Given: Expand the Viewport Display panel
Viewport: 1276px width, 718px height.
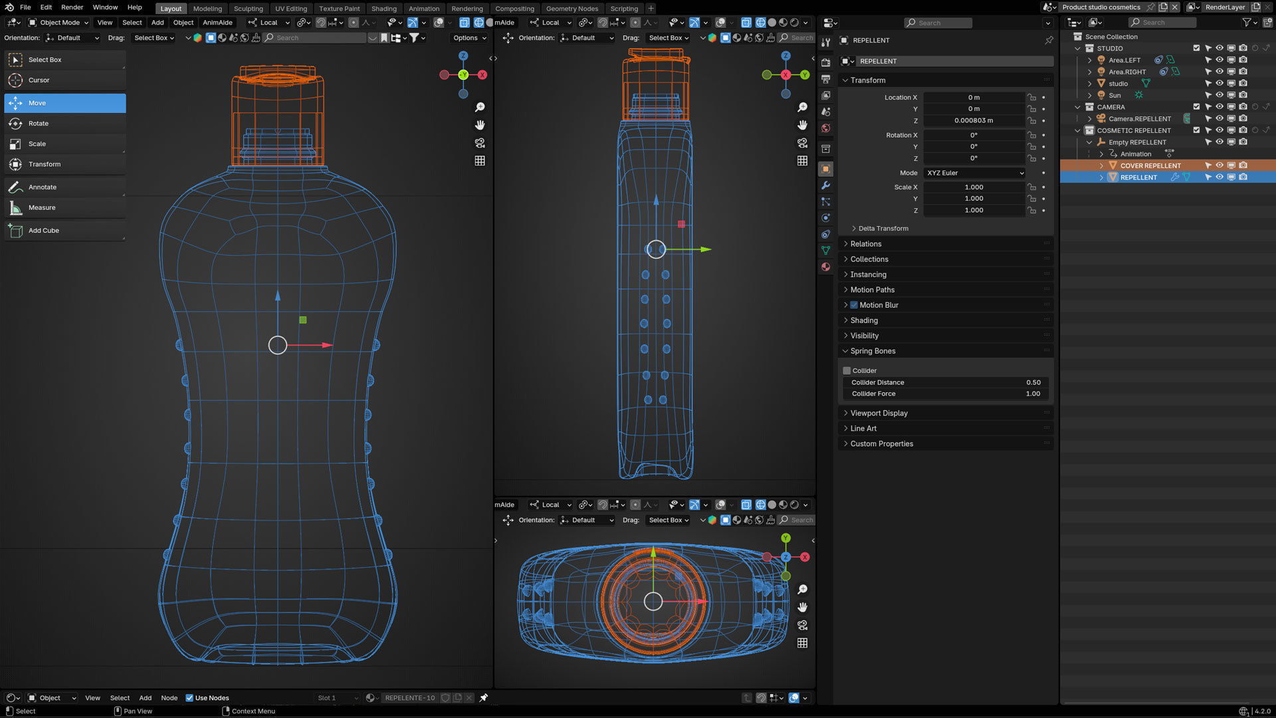Looking at the screenshot, I should point(879,414).
